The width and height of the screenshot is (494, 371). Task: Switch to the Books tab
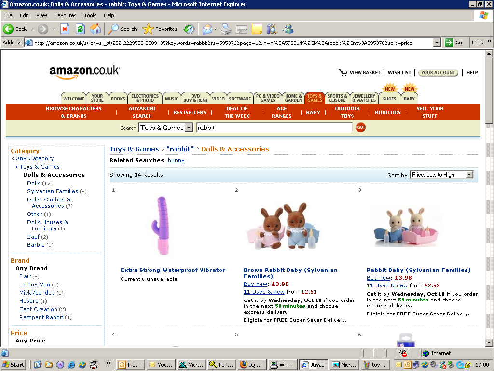pos(118,99)
